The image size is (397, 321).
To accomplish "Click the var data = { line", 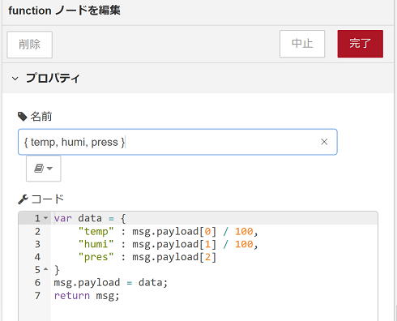I will tap(90, 218).
